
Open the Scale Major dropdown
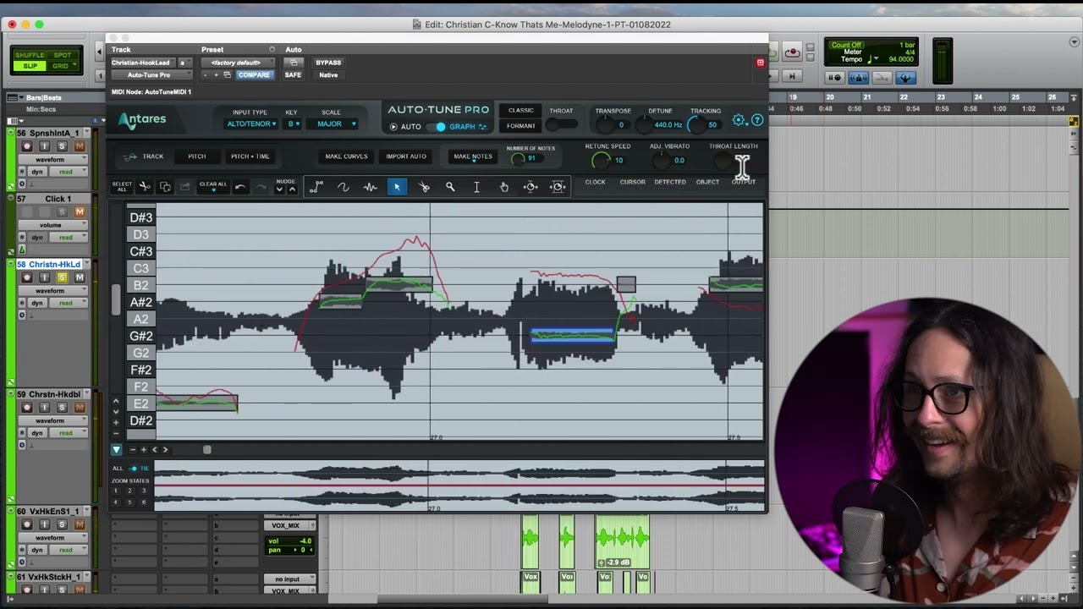tap(333, 124)
